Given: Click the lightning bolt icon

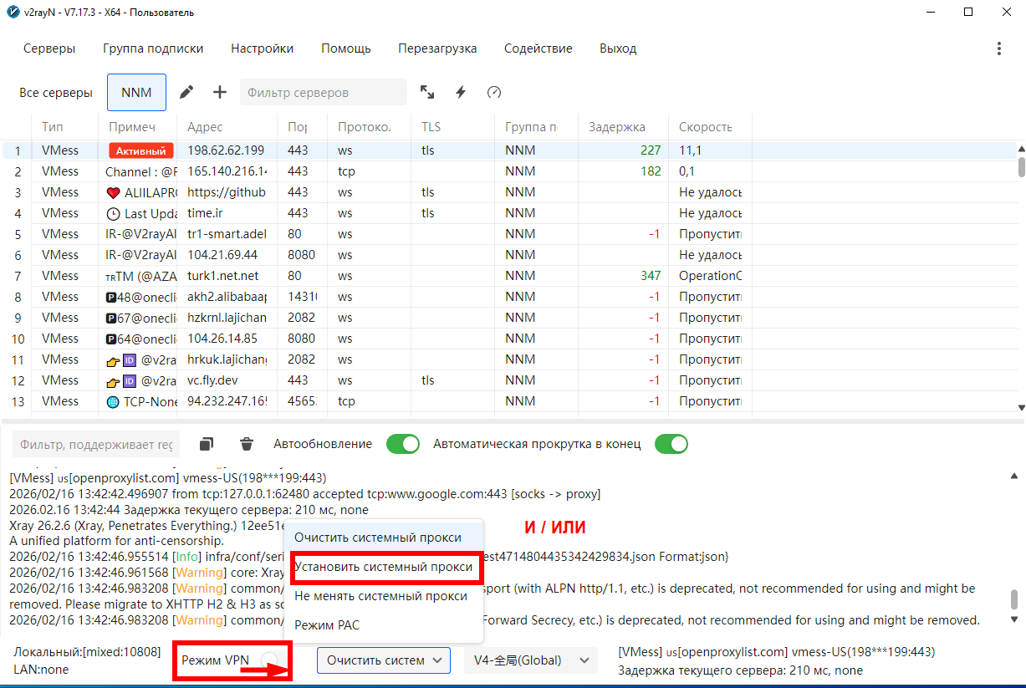Looking at the screenshot, I should 460,92.
